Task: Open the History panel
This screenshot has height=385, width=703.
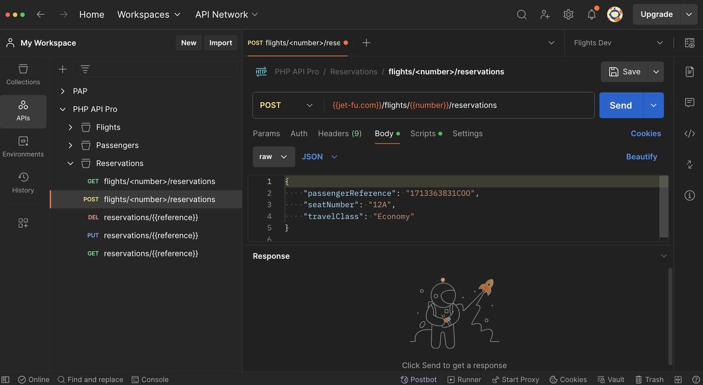Action: click(x=23, y=182)
